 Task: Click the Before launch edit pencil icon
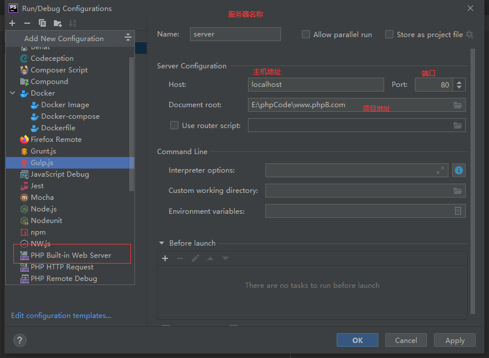(195, 258)
